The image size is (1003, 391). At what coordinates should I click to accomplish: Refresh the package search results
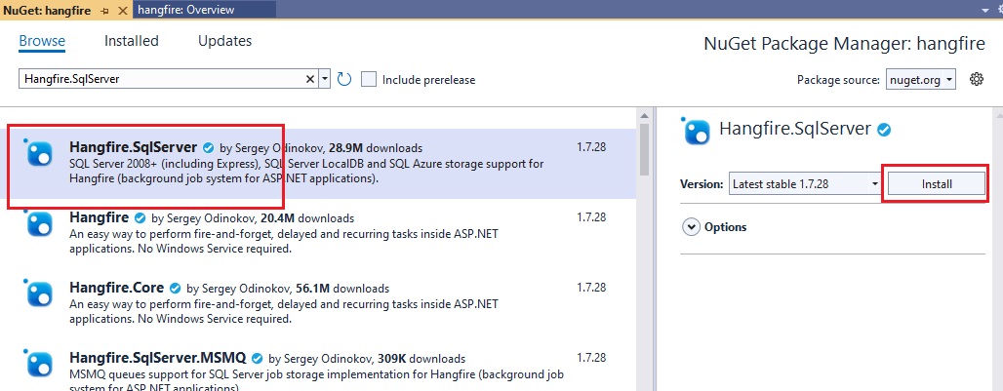pyautogui.click(x=344, y=79)
